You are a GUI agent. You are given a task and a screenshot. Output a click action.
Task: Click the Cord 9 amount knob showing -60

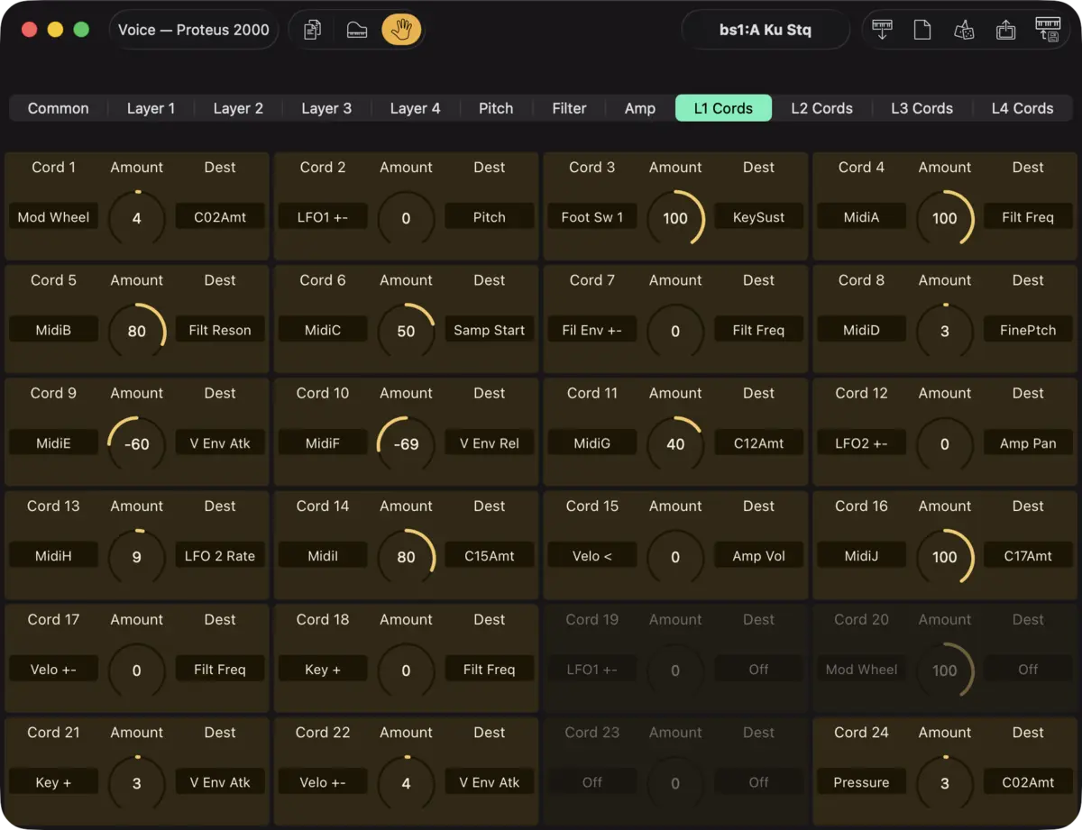[137, 444]
